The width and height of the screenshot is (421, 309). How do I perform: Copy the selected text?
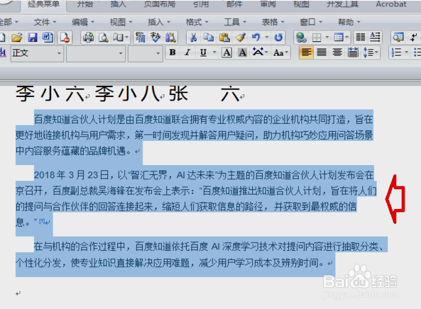[209, 38]
